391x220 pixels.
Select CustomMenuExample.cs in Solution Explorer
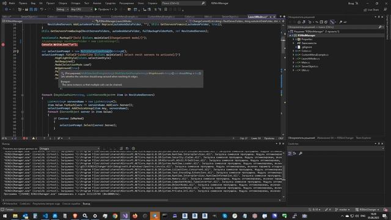(315, 55)
